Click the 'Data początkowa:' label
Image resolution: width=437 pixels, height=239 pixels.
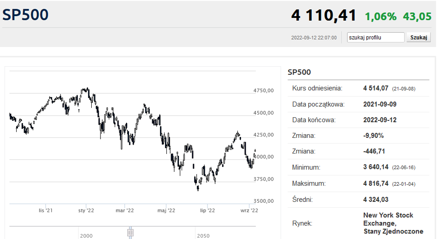[318, 104]
